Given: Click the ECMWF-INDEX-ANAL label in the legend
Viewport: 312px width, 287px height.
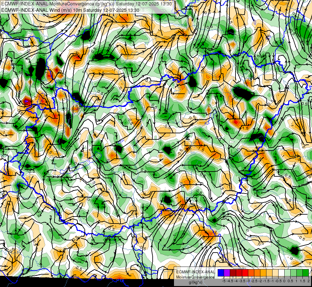Looking at the screenshot, I should coord(196,272).
